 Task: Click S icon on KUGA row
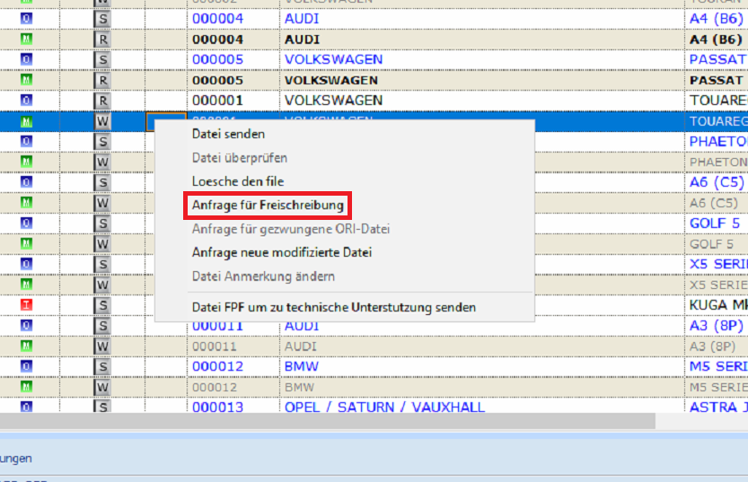[102, 306]
